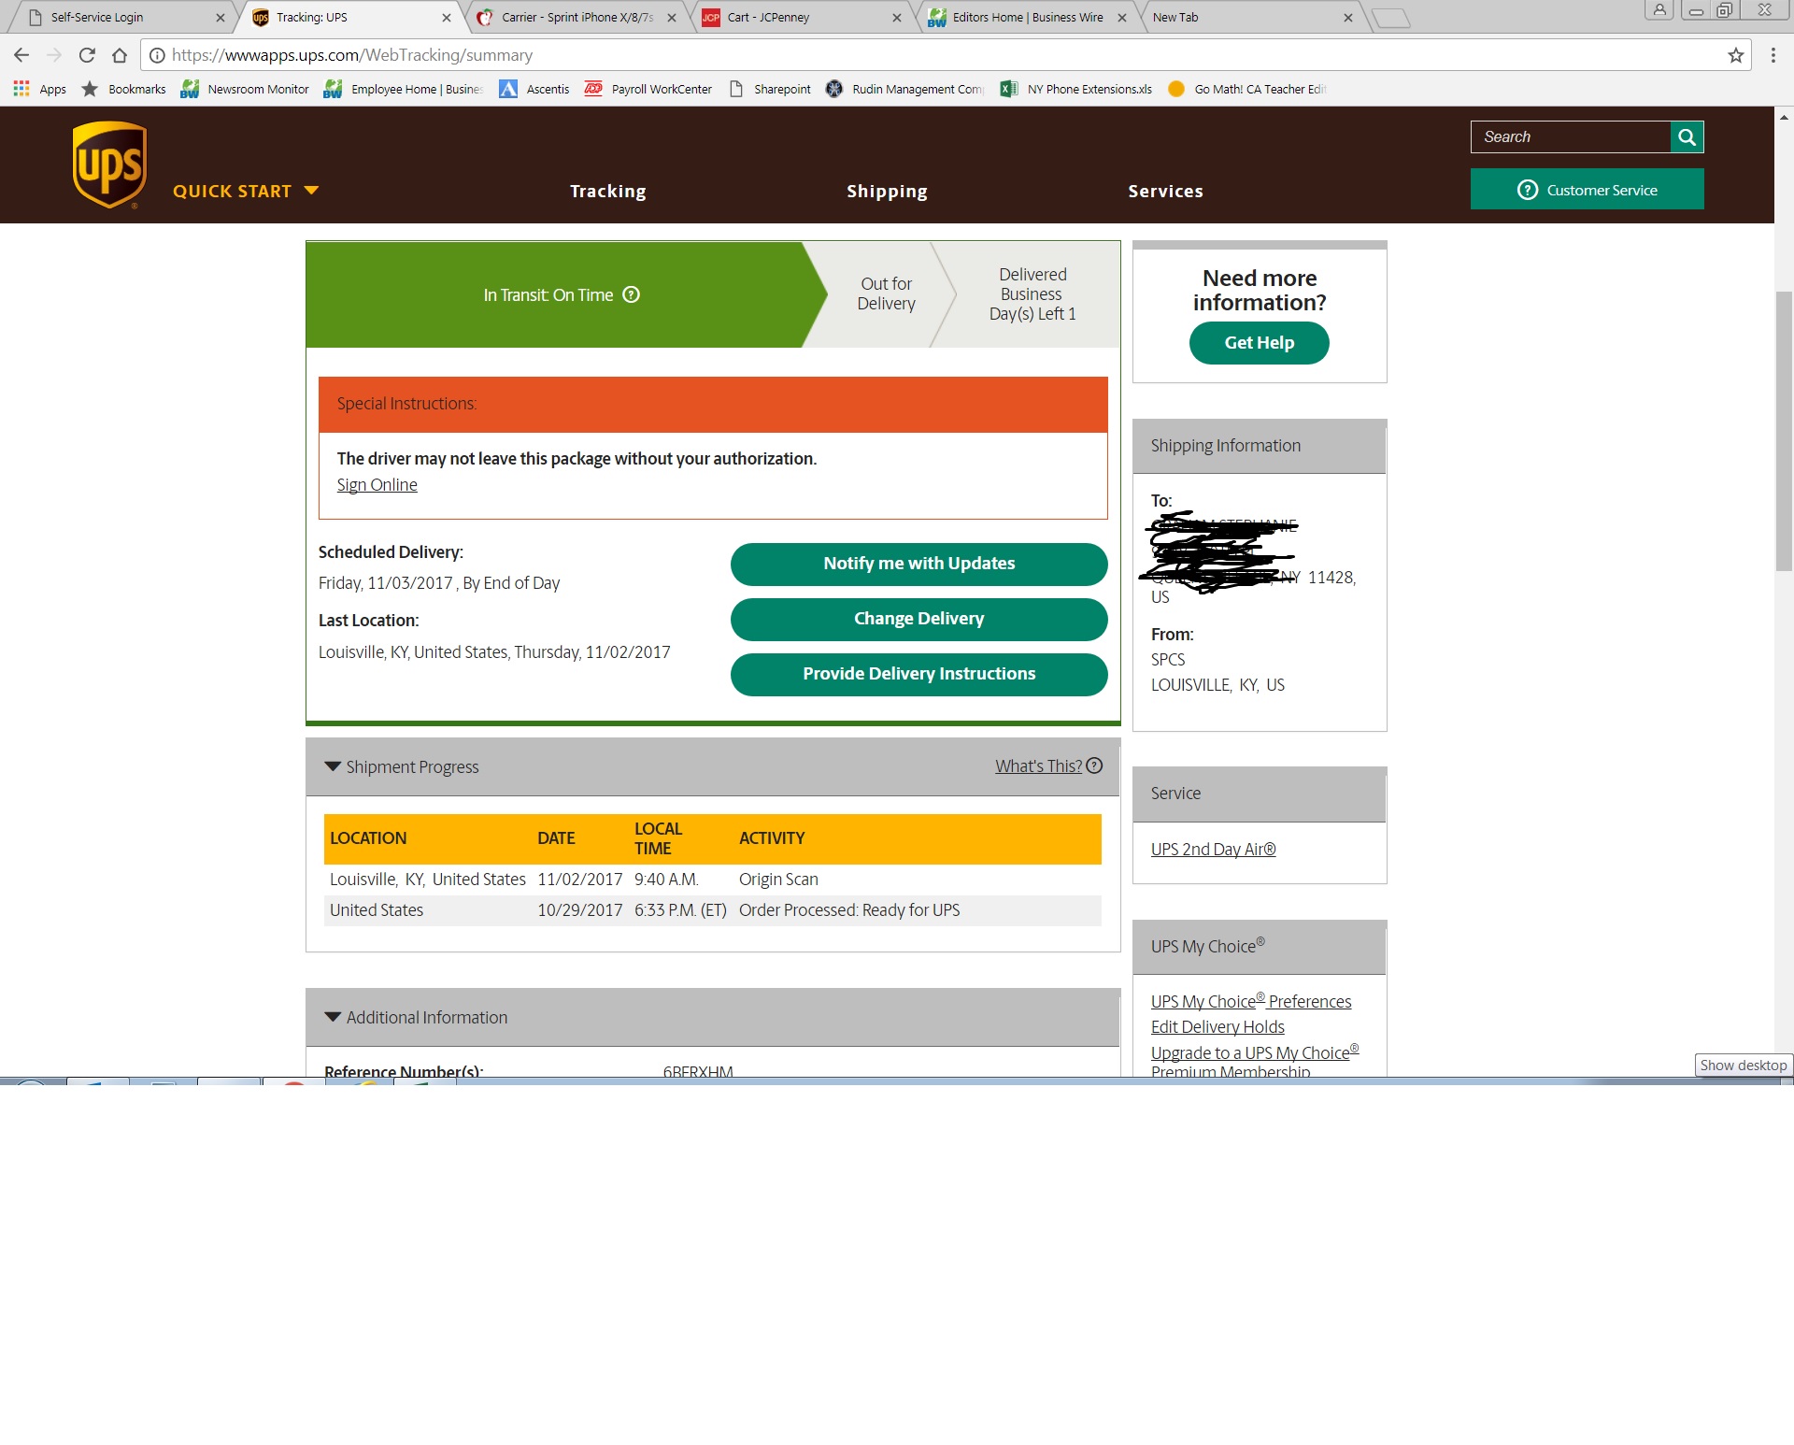Click the site info icon in address bar

[158, 55]
